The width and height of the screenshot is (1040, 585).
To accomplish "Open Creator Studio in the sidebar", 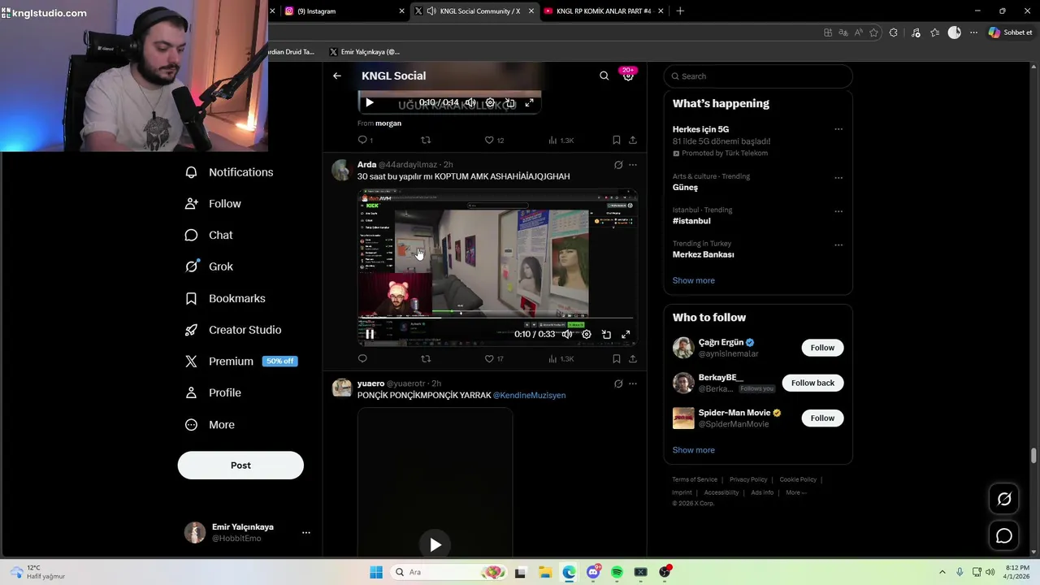I will pyautogui.click(x=233, y=330).
